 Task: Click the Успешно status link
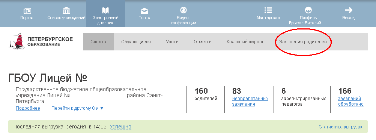[x=120, y=127]
